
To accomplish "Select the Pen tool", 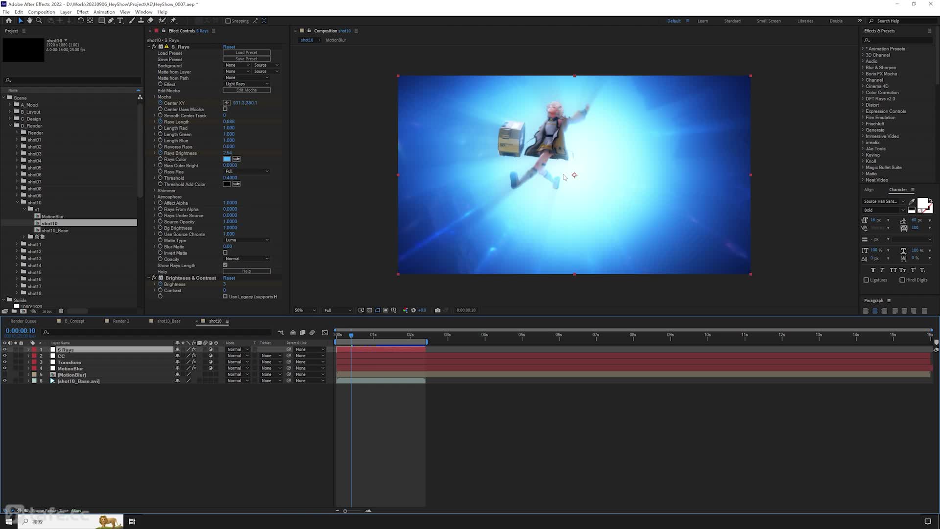I will tap(111, 21).
